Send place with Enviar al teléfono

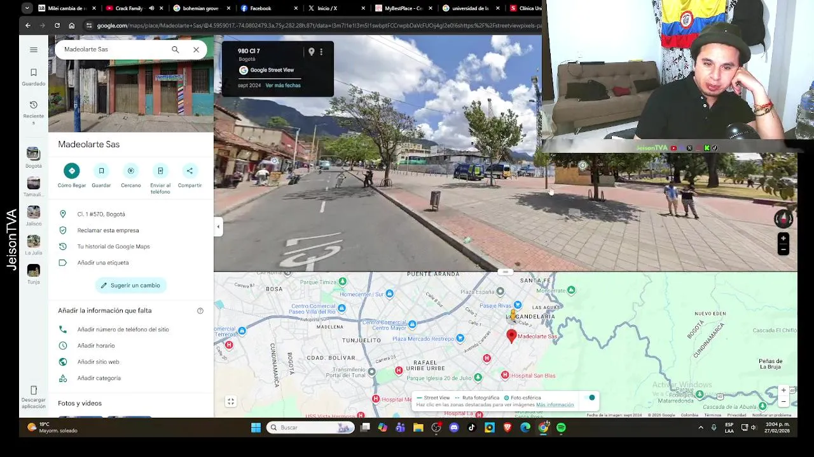point(160,171)
